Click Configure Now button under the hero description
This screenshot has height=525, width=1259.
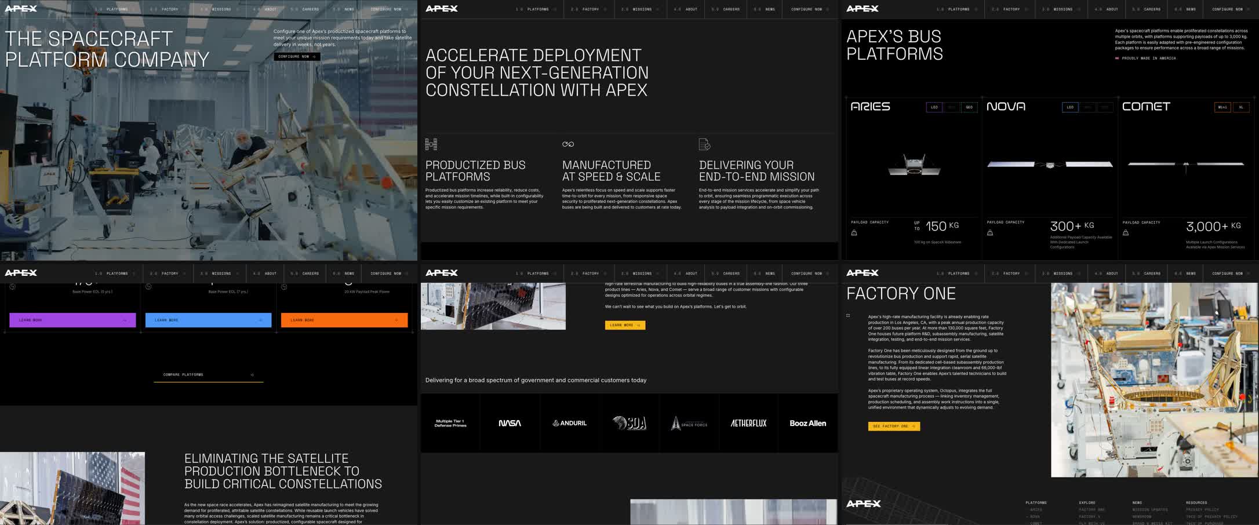(297, 57)
